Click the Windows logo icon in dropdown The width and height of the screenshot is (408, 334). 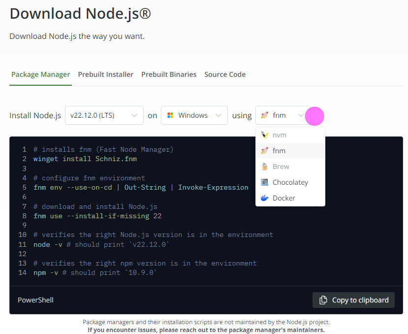170,115
